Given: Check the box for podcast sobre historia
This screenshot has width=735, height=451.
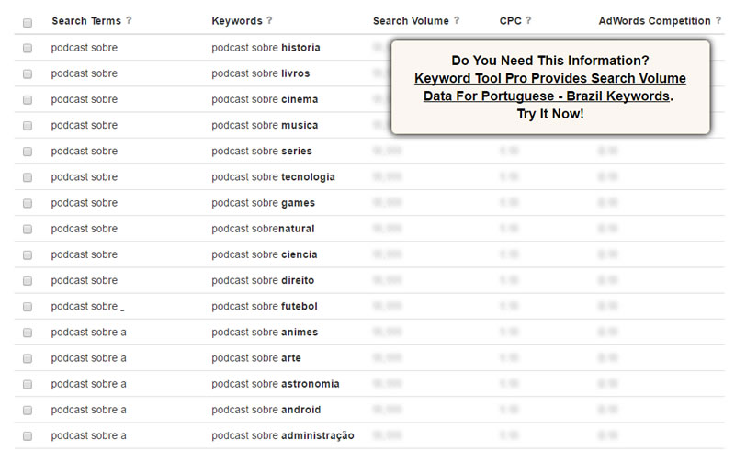Looking at the screenshot, I should [x=28, y=48].
